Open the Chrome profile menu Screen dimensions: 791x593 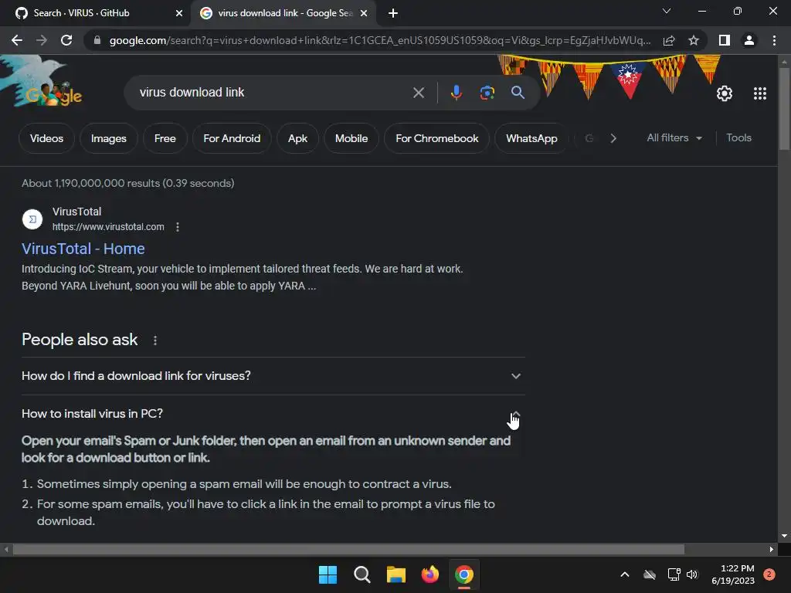pos(749,40)
